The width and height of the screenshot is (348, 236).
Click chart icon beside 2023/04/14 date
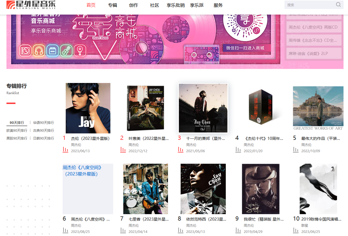[123, 230]
